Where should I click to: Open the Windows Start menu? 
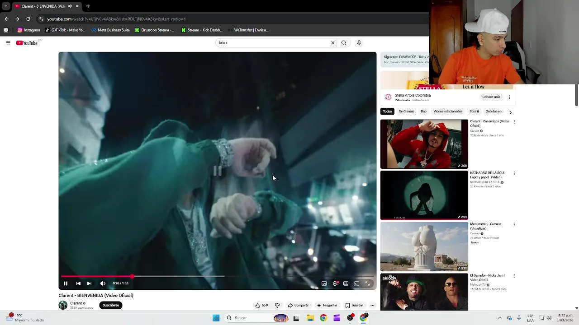click(216, 318)
